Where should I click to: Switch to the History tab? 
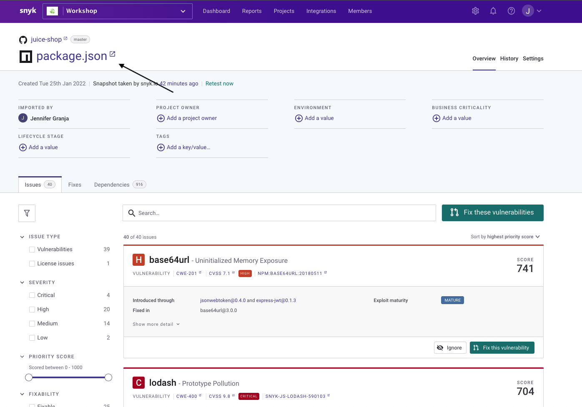pyautogui.click(x=509, y=59)
